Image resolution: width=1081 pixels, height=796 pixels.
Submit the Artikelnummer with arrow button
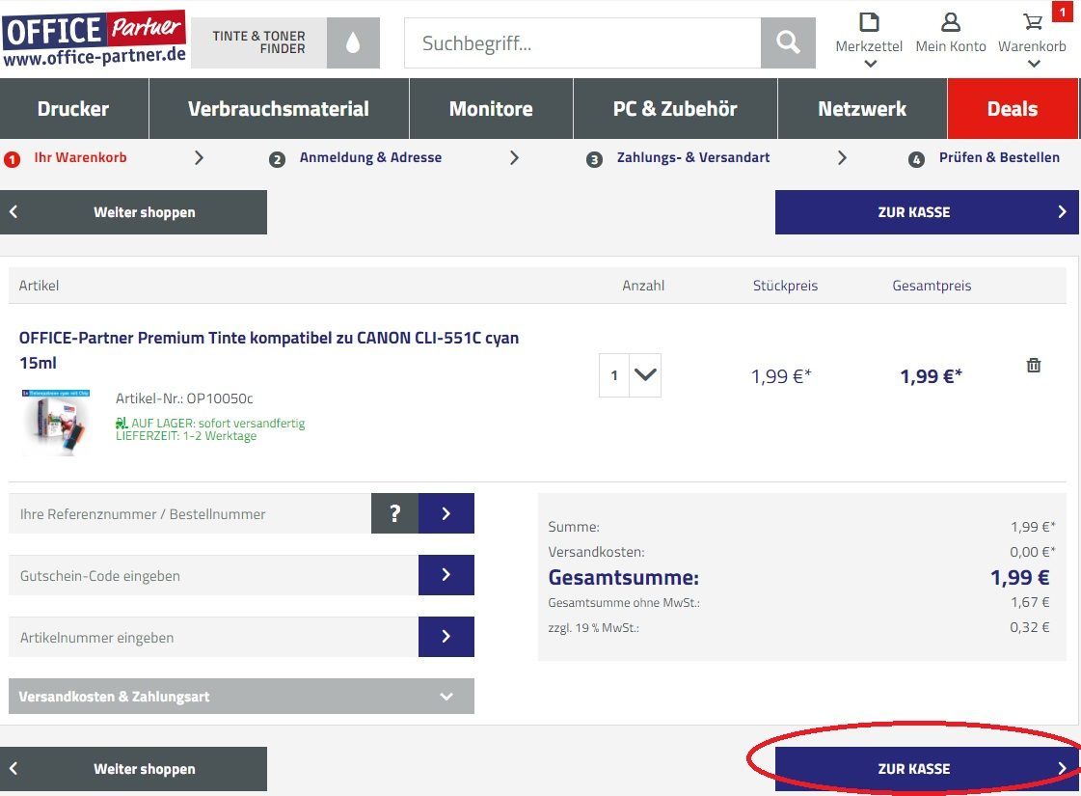point(446,636)
